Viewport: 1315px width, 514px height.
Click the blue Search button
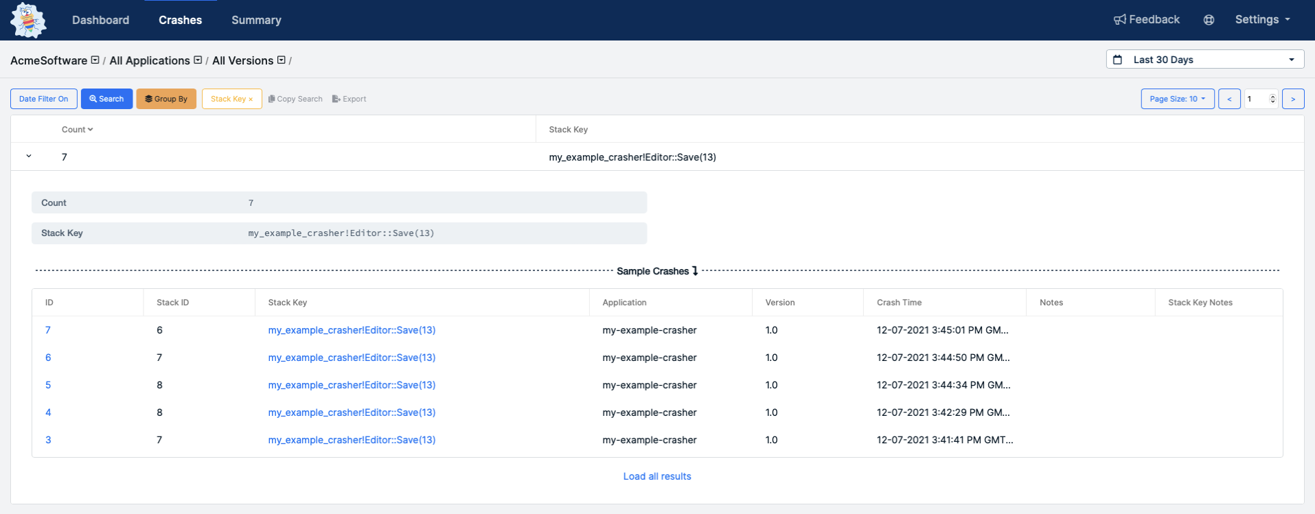point(106,99)
